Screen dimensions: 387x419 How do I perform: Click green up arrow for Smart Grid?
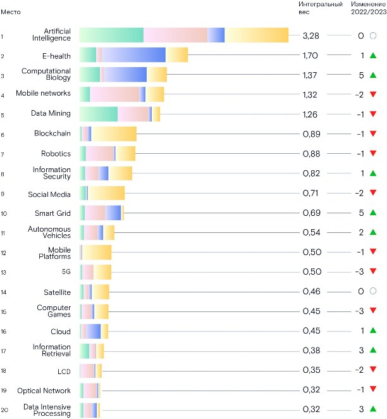[373, 213]
